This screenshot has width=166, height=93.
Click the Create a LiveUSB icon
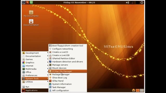(50, 55)
